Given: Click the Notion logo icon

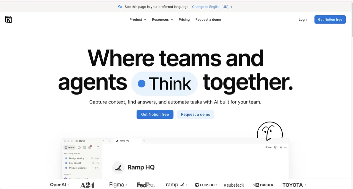Looking at the screenshot, I should [x=8, y=19].
